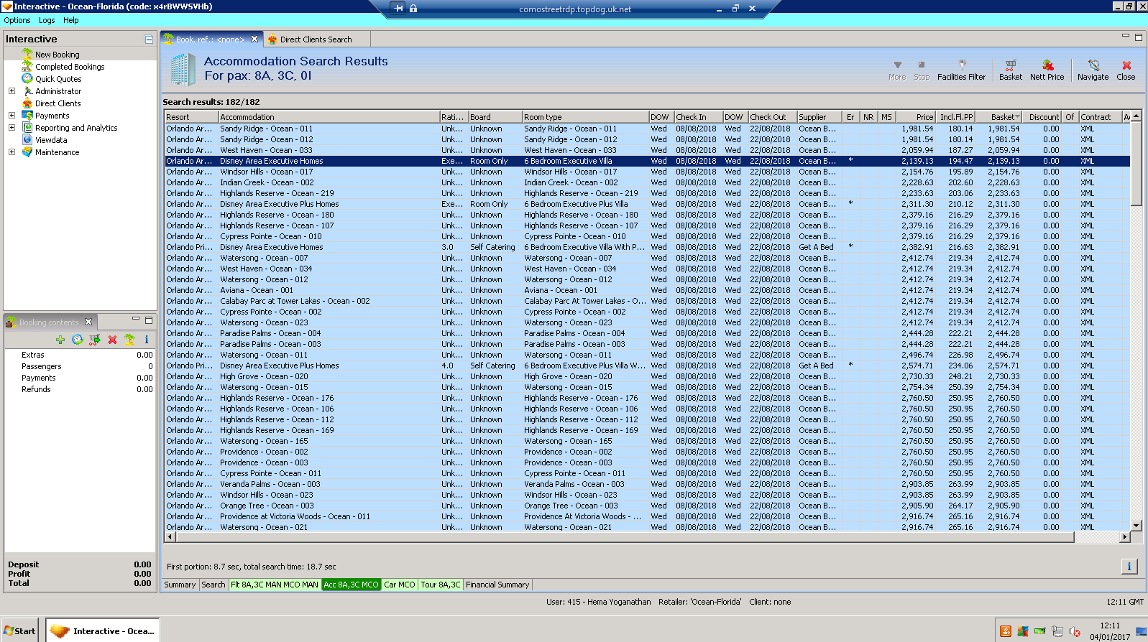
Task: Expand the Reporting and Analytics node
Action: [12, 127]
